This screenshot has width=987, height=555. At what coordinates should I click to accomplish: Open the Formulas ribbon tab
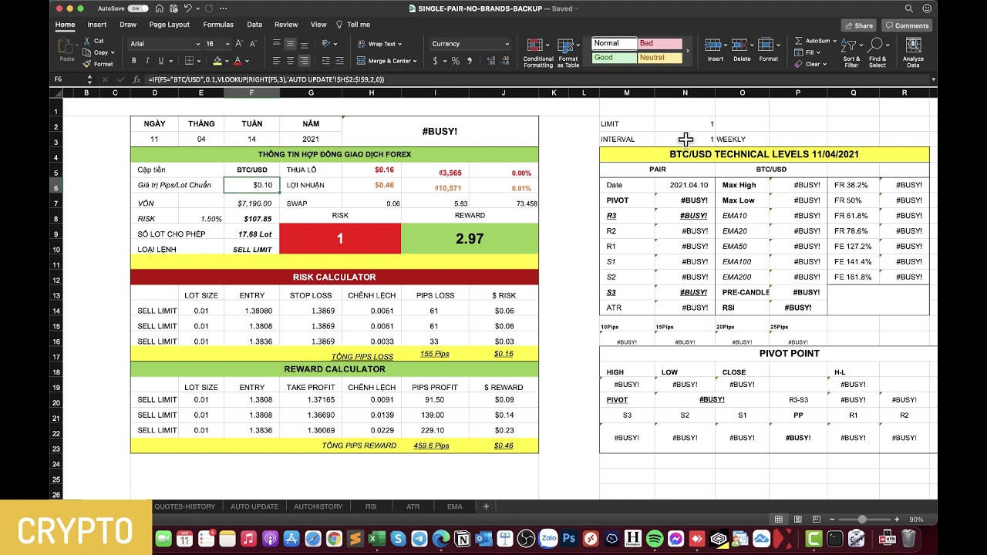click(x=217, y=25)
